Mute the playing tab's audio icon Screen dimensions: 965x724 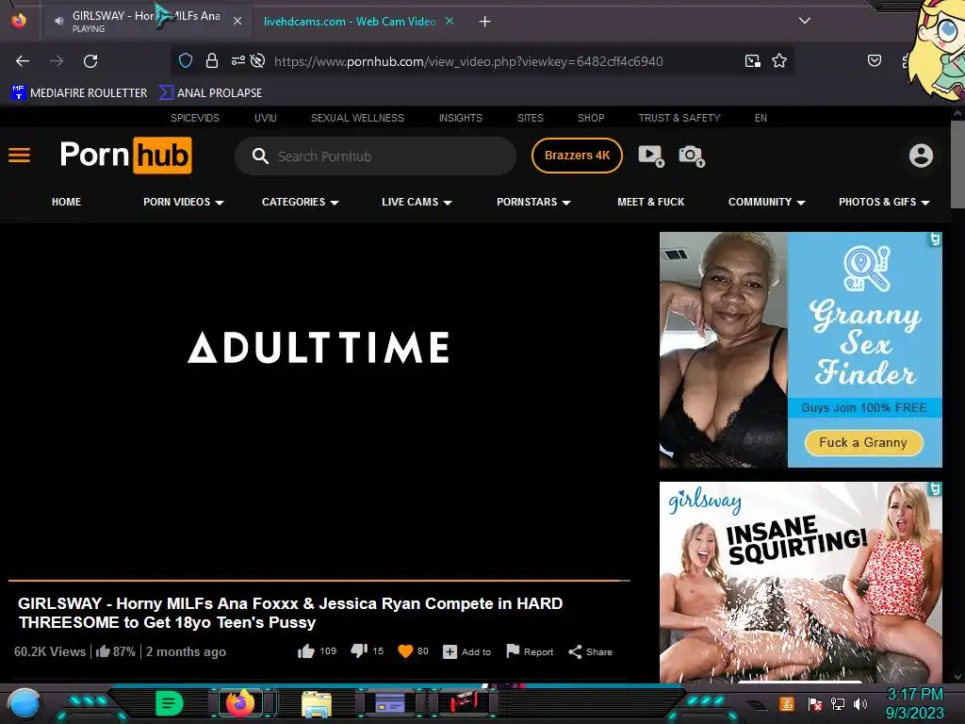pyautogui.click(x=59, y=21)
